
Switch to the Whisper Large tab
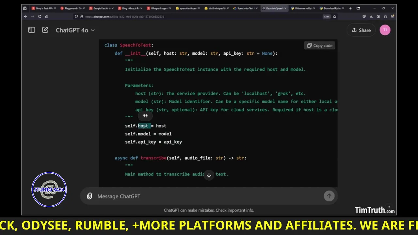coord(159,8)
